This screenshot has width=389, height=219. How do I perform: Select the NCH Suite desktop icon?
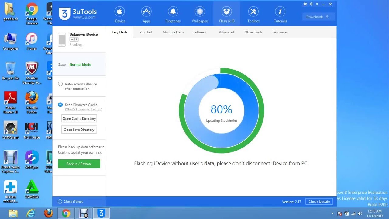pyautogui.click(x=32, y=130)
